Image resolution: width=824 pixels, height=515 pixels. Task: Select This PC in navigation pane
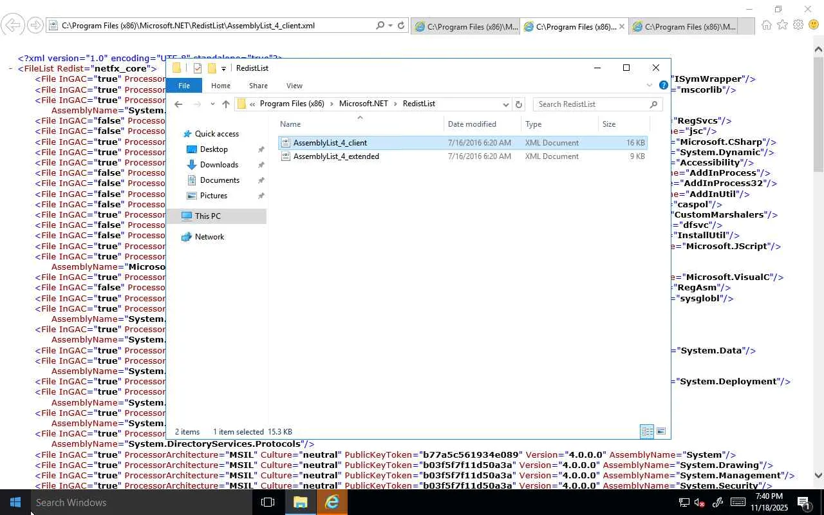(x=207, y=216)
